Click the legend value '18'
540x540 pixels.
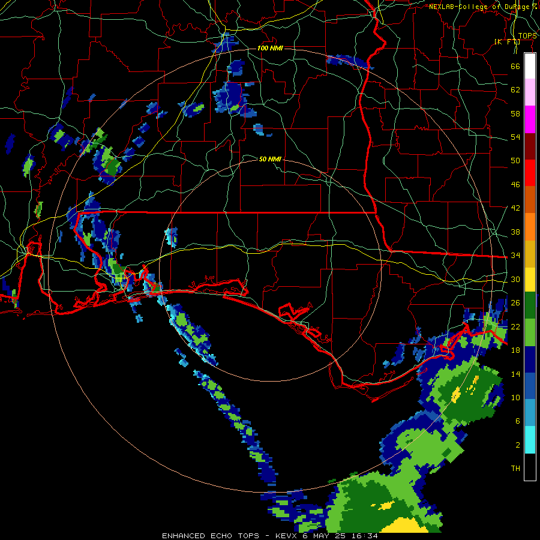[515, 350]
